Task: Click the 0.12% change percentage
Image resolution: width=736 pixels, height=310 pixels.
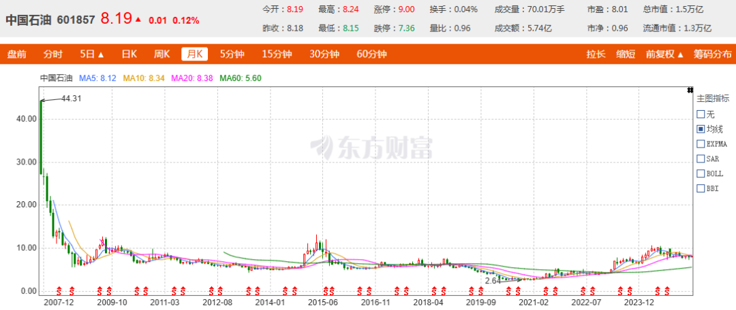Action: point(186,20)
